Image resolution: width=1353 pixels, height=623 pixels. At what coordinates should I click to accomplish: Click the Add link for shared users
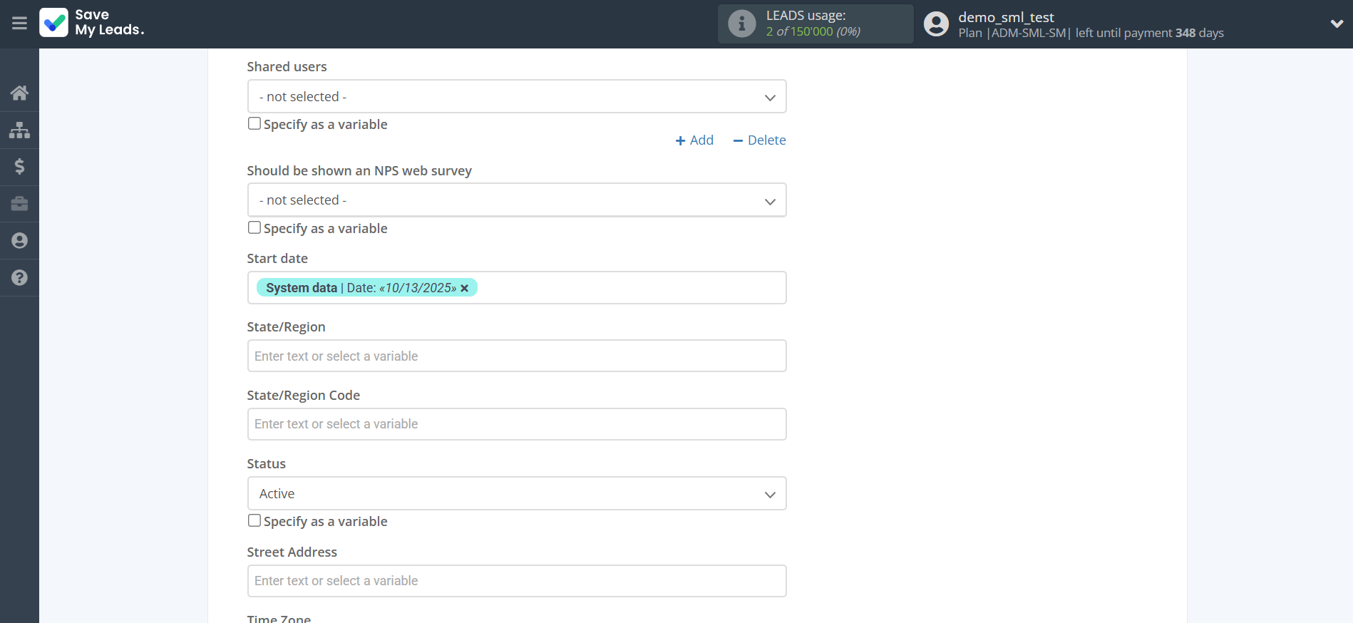click(694, 140)
